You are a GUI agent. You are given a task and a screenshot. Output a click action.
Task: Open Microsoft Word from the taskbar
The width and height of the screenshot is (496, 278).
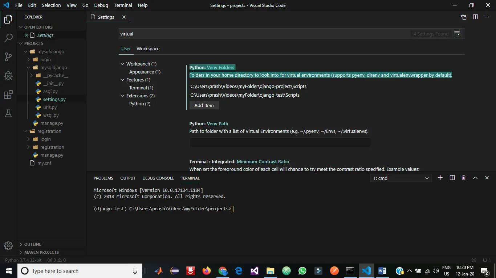point(382,271)
